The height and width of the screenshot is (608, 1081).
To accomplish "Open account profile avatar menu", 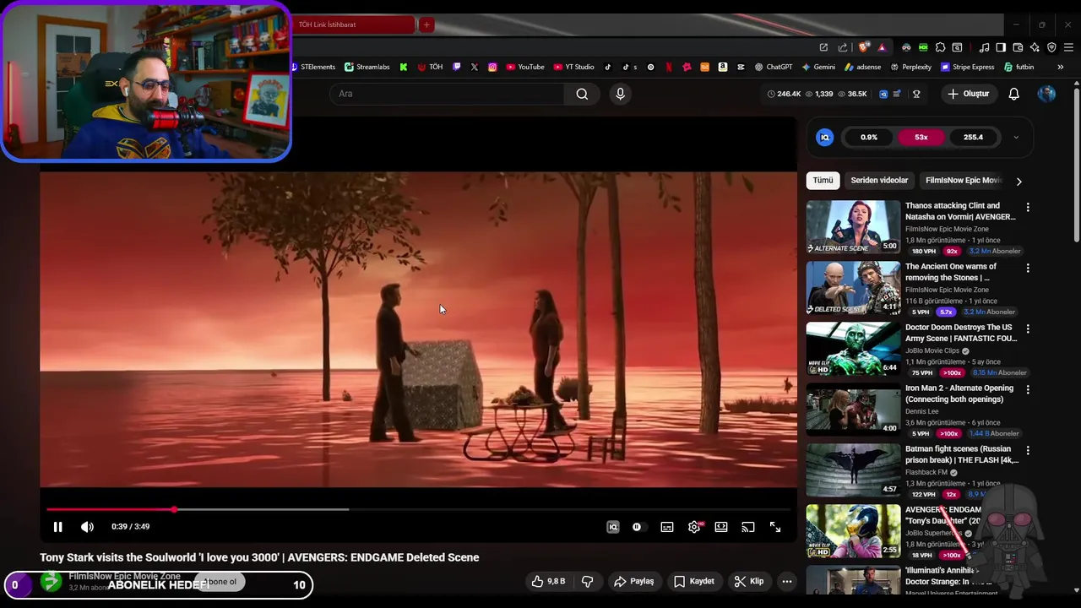I will [x=1046, y=94].
